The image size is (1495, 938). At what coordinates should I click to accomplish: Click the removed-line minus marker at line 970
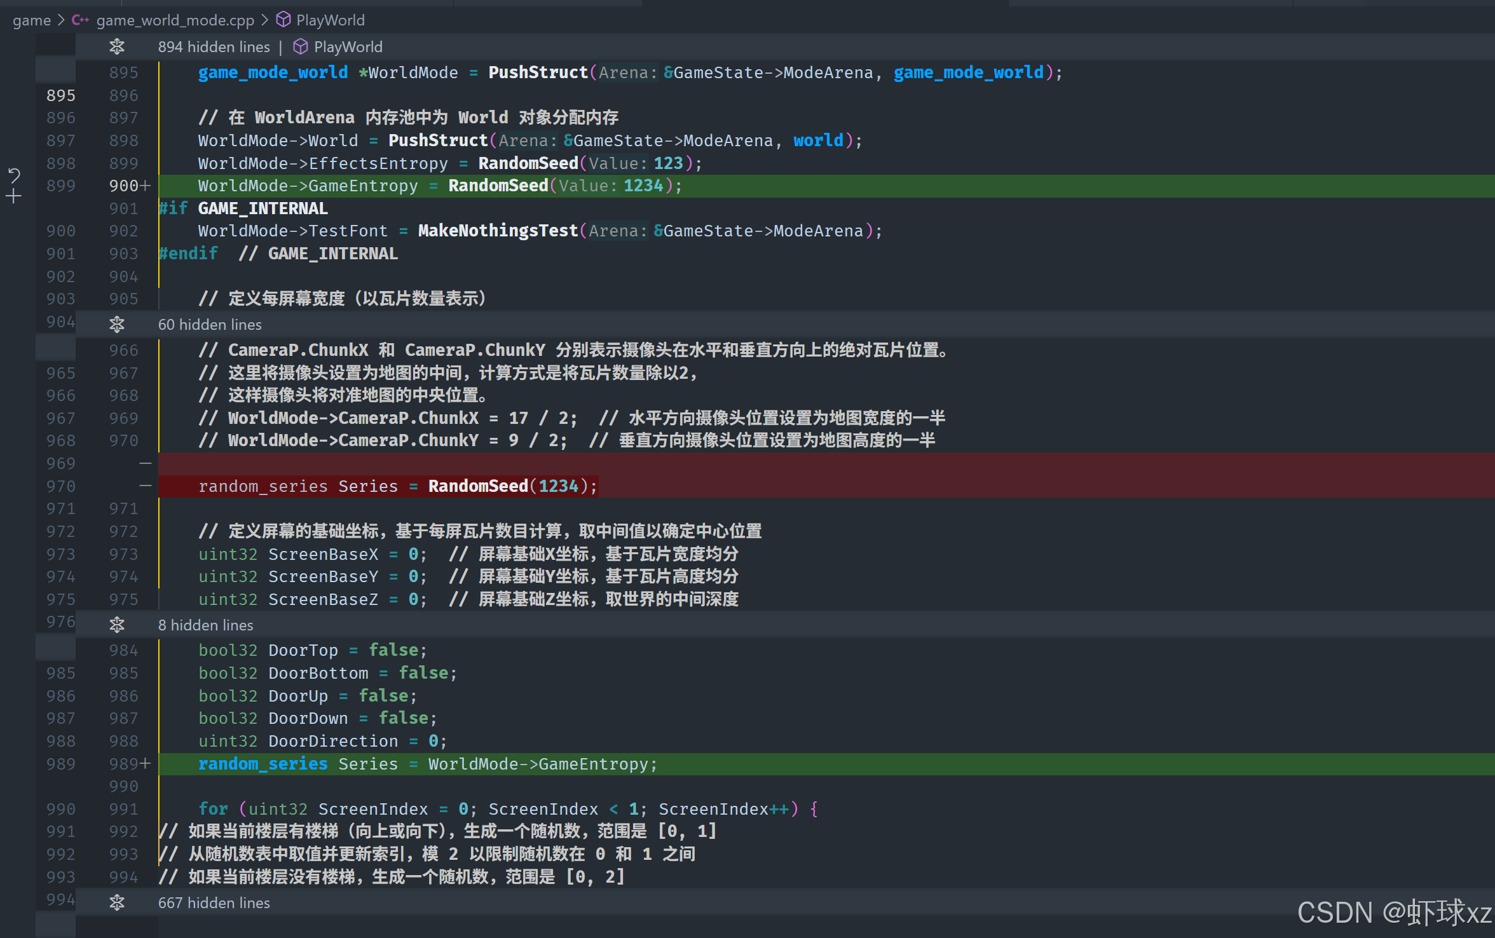(146, 486)
